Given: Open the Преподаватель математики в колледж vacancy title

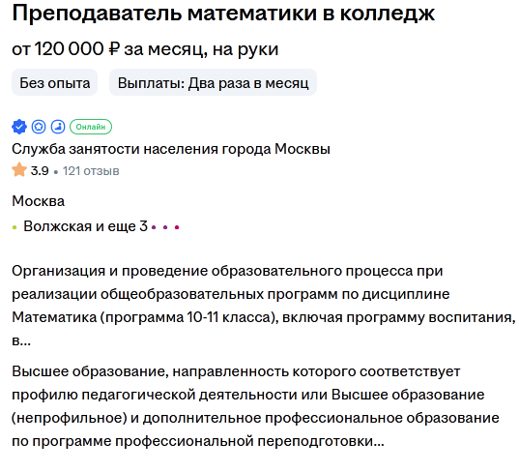Looking at the screenshot, I should click(223, 14).
